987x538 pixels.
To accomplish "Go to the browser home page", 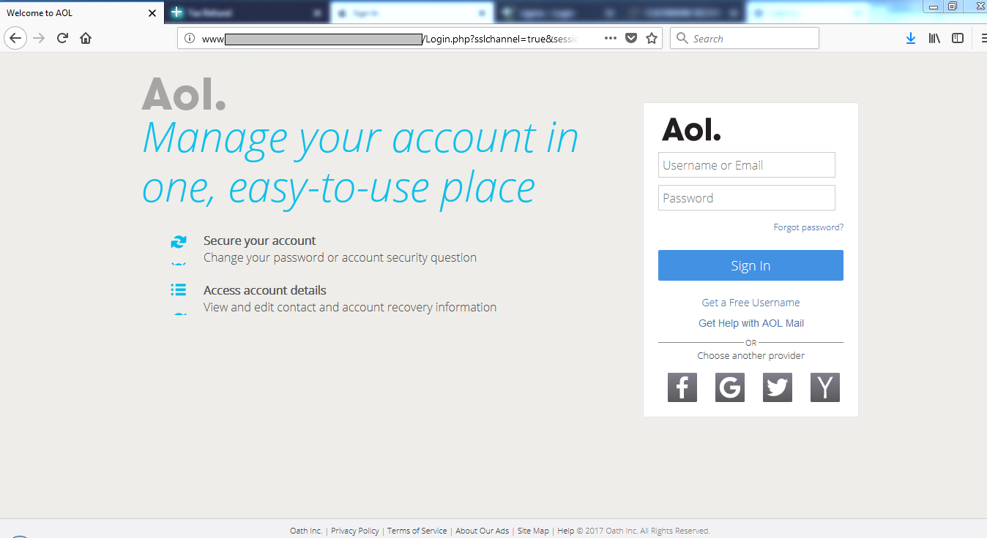I will [86, 39].
